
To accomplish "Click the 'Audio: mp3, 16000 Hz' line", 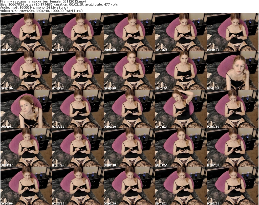I will [34, 8].
